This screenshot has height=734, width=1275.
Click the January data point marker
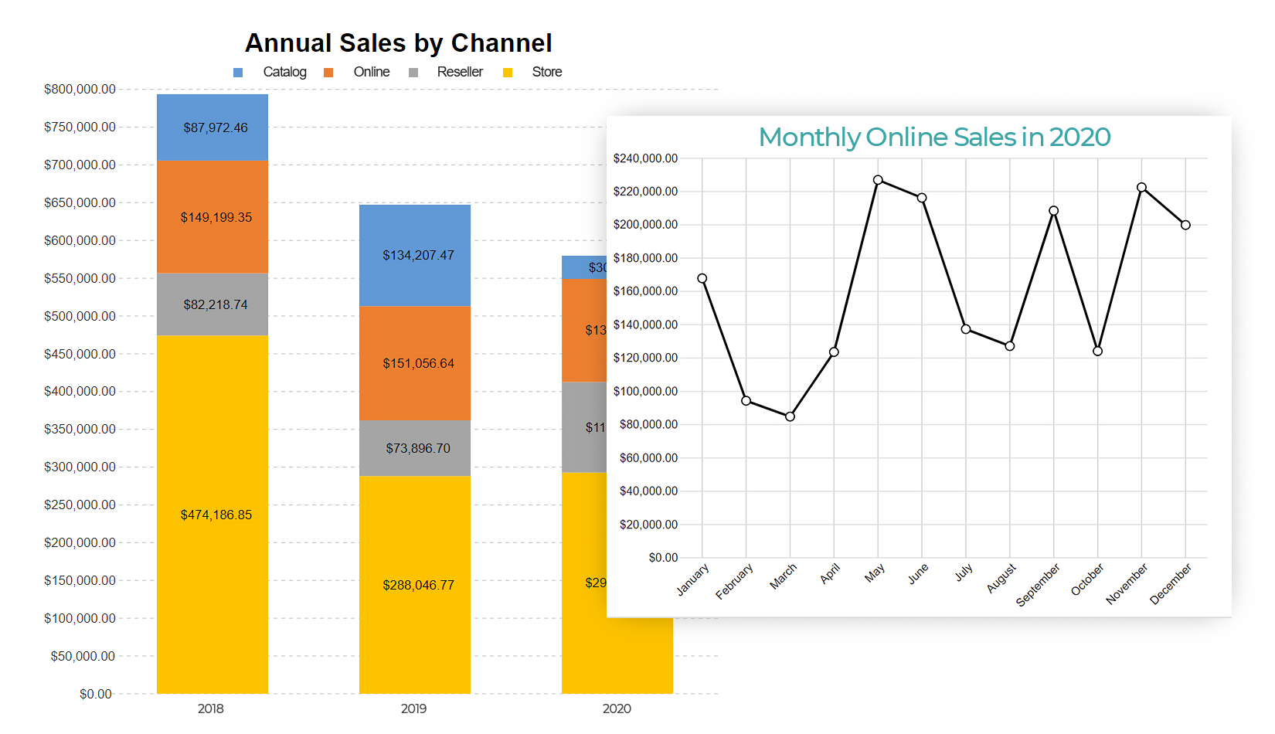click(702, 278)
